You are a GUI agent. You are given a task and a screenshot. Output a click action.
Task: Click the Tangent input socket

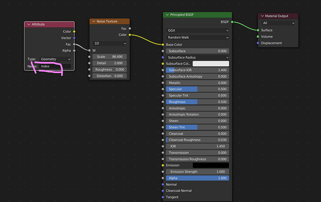[163, 197]
